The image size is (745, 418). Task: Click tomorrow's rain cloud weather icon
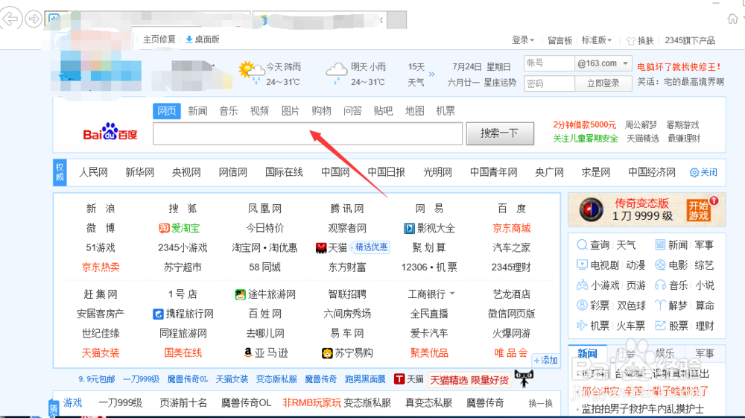click(337, 73)
